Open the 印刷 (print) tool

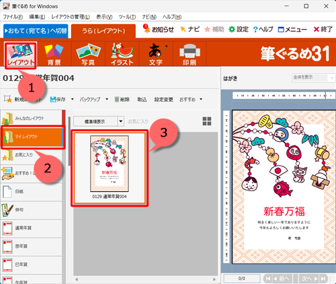coord(190,54)
